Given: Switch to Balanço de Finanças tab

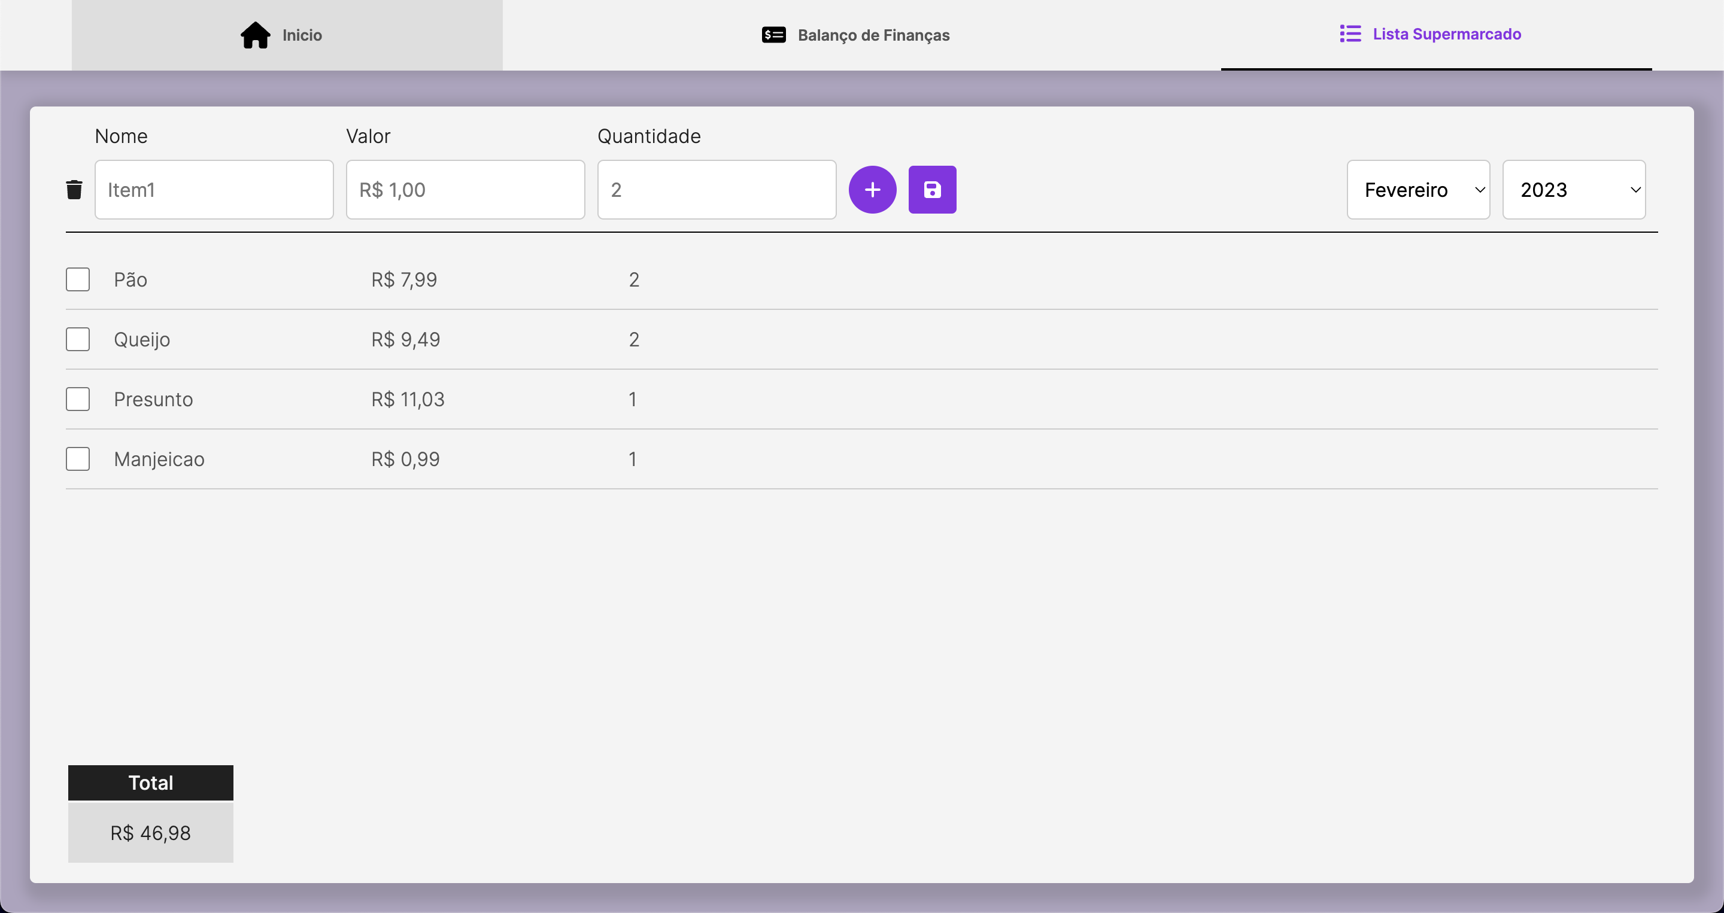Looking at the screenshot, I should point(873,35).
